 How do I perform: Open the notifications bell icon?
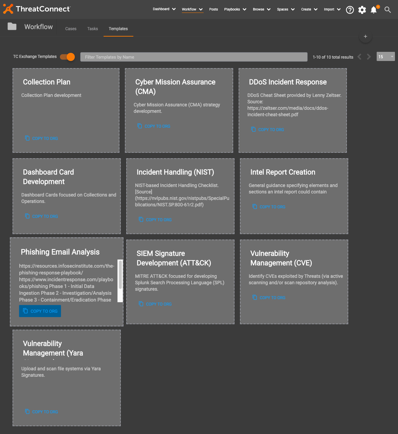pyautogui.click(x=374, y=10)
